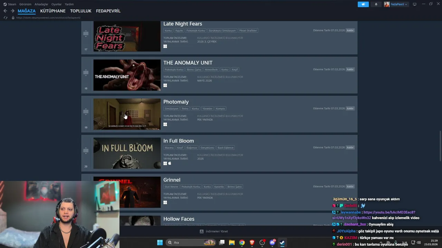Open Task View in the taskbar
This screenshot has height=248, width=442.
222,242
